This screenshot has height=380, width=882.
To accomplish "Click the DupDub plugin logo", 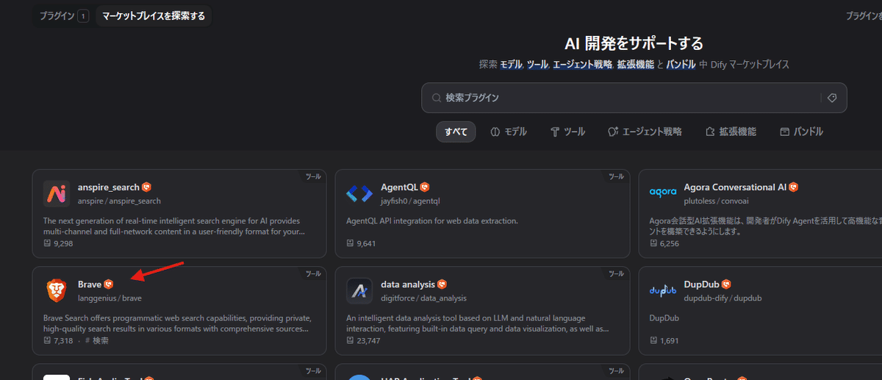I will tap(662, 291).
